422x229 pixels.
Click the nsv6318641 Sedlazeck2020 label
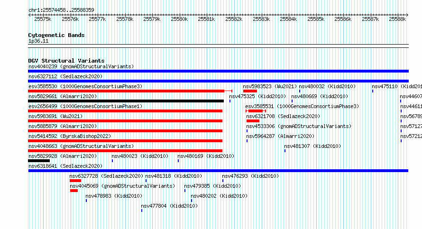[x=65, y=166]
